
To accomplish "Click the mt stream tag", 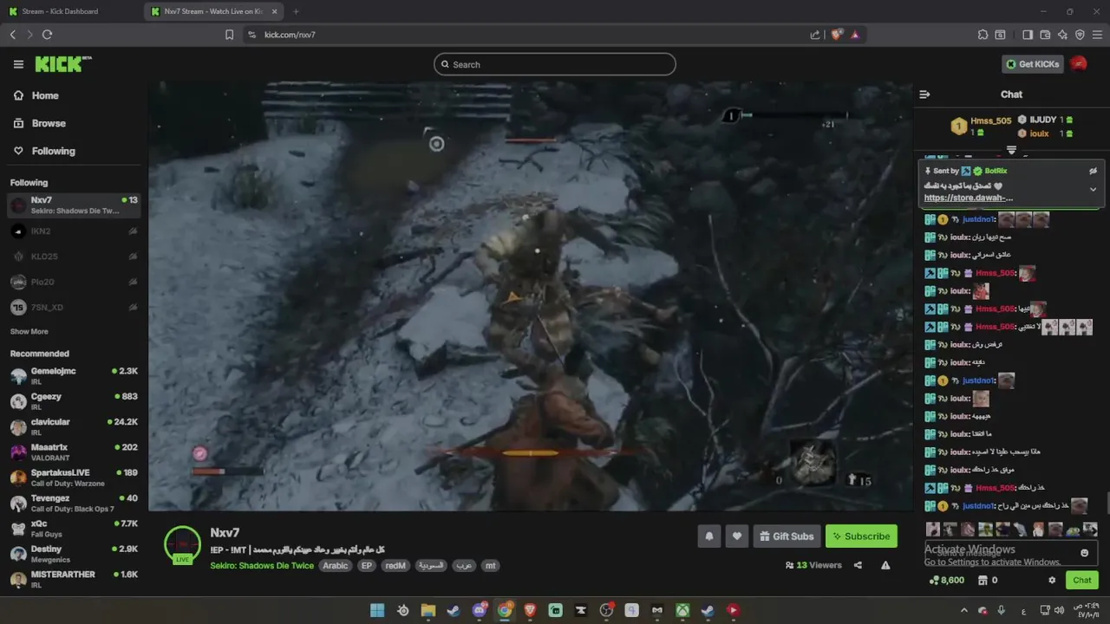I will pos(491,566).
